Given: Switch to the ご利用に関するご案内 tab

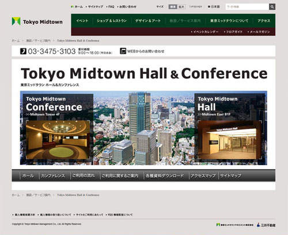Looking at the screenshot, I should click(120, 176).
